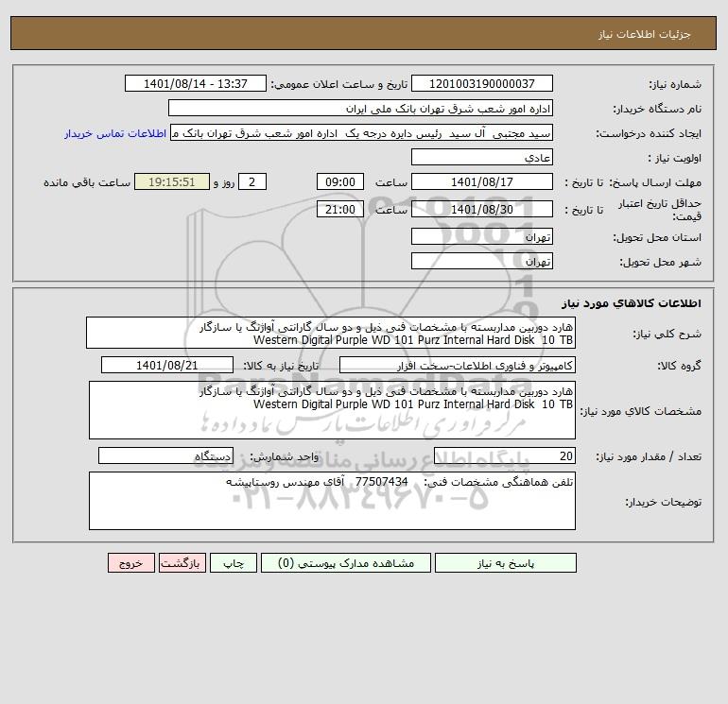Viewport: 728px width, 704px height.
Task: Select the شماره نیاز number field
Action: 482,83
